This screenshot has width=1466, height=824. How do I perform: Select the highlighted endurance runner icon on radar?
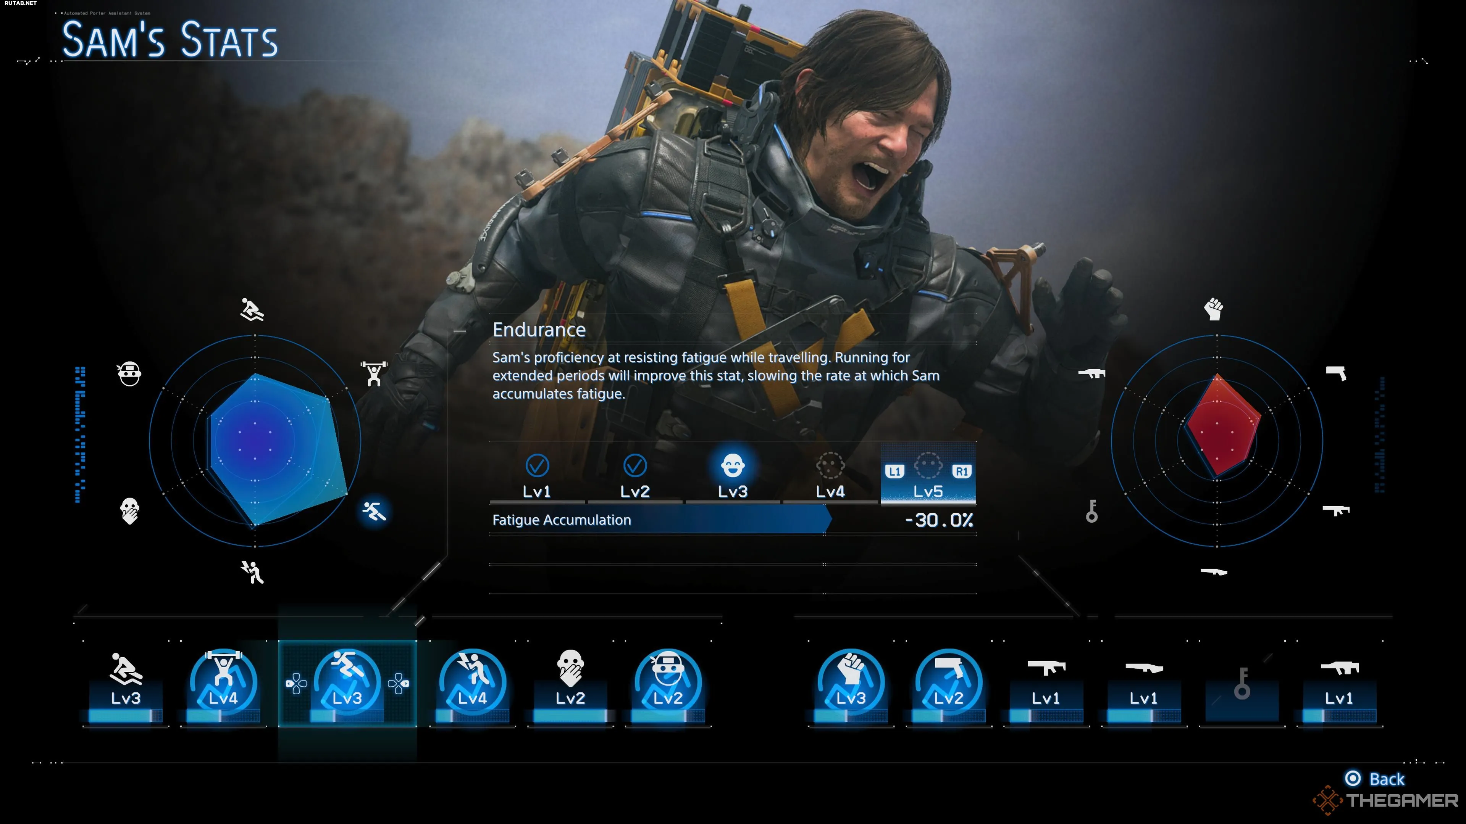374,511
